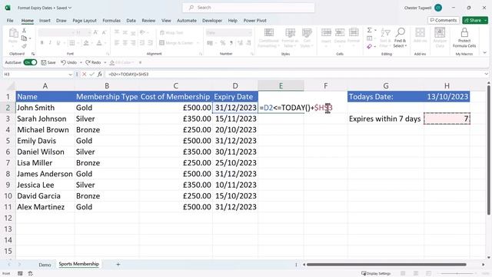Click Protect Formula Cells macro button

(464, 38)
